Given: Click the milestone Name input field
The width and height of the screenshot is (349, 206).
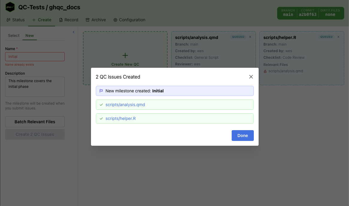Looking at the screenshot, I should [x=35, y=57].
